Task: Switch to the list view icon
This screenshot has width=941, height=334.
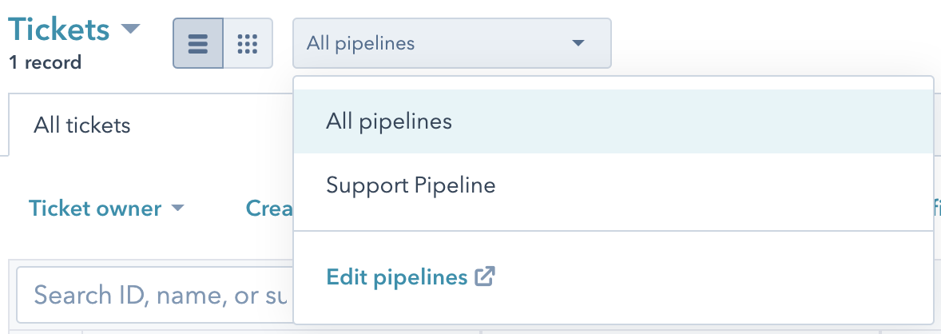Action: [x=198, y=43]
